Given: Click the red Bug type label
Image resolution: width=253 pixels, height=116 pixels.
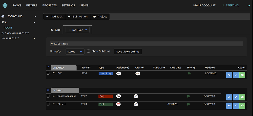Looking at the screenshot, I should pos(106,96).
